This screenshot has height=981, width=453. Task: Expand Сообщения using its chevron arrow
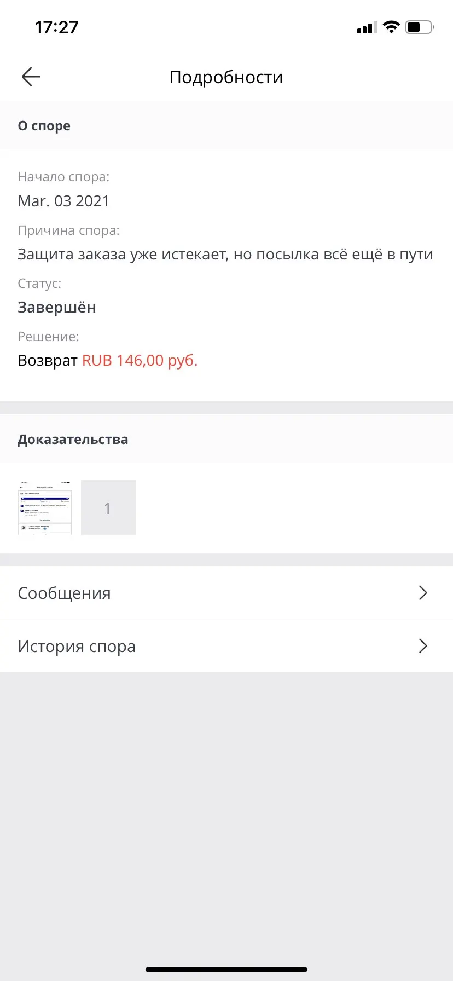coord(422,593)
